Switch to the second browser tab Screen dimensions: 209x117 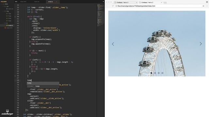click(x=151, y=2)
